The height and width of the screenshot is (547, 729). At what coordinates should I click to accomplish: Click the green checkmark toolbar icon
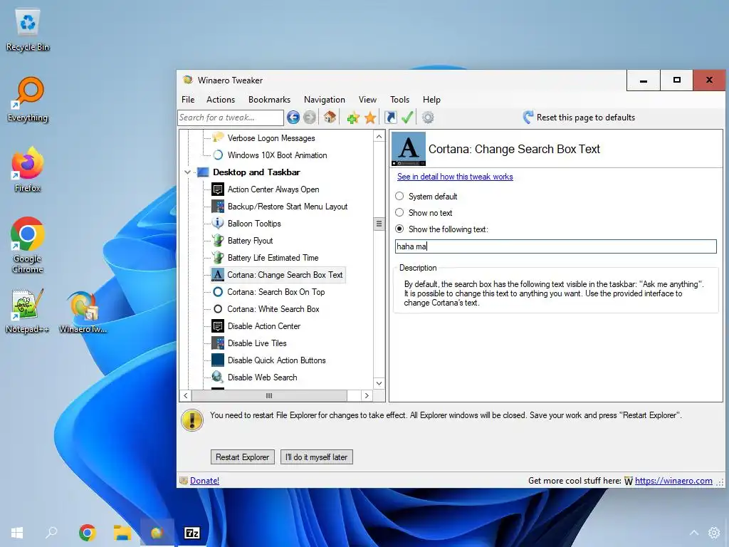click(x=407, y=118)
